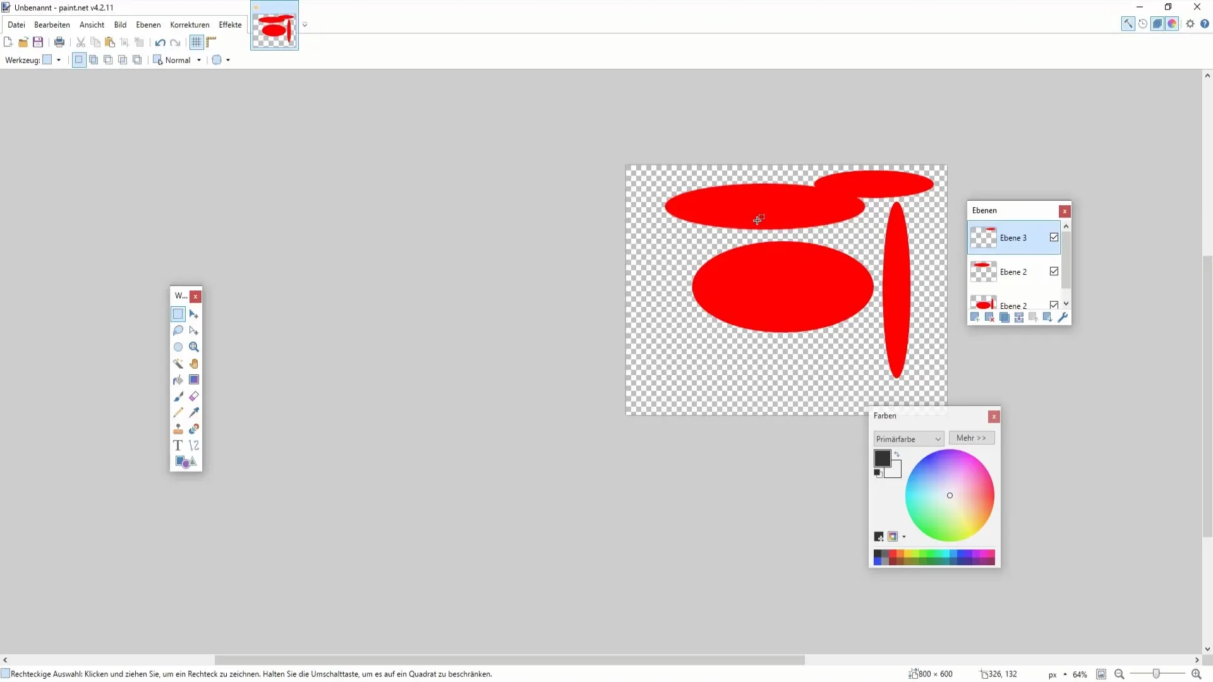Click the Undo arrow icon

coord(160,42)
